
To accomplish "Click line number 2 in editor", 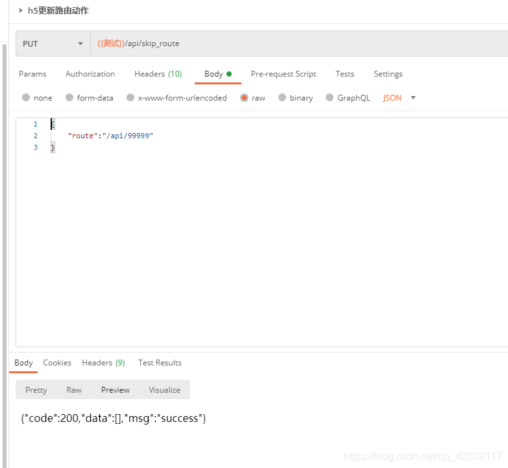I will 36,136.
